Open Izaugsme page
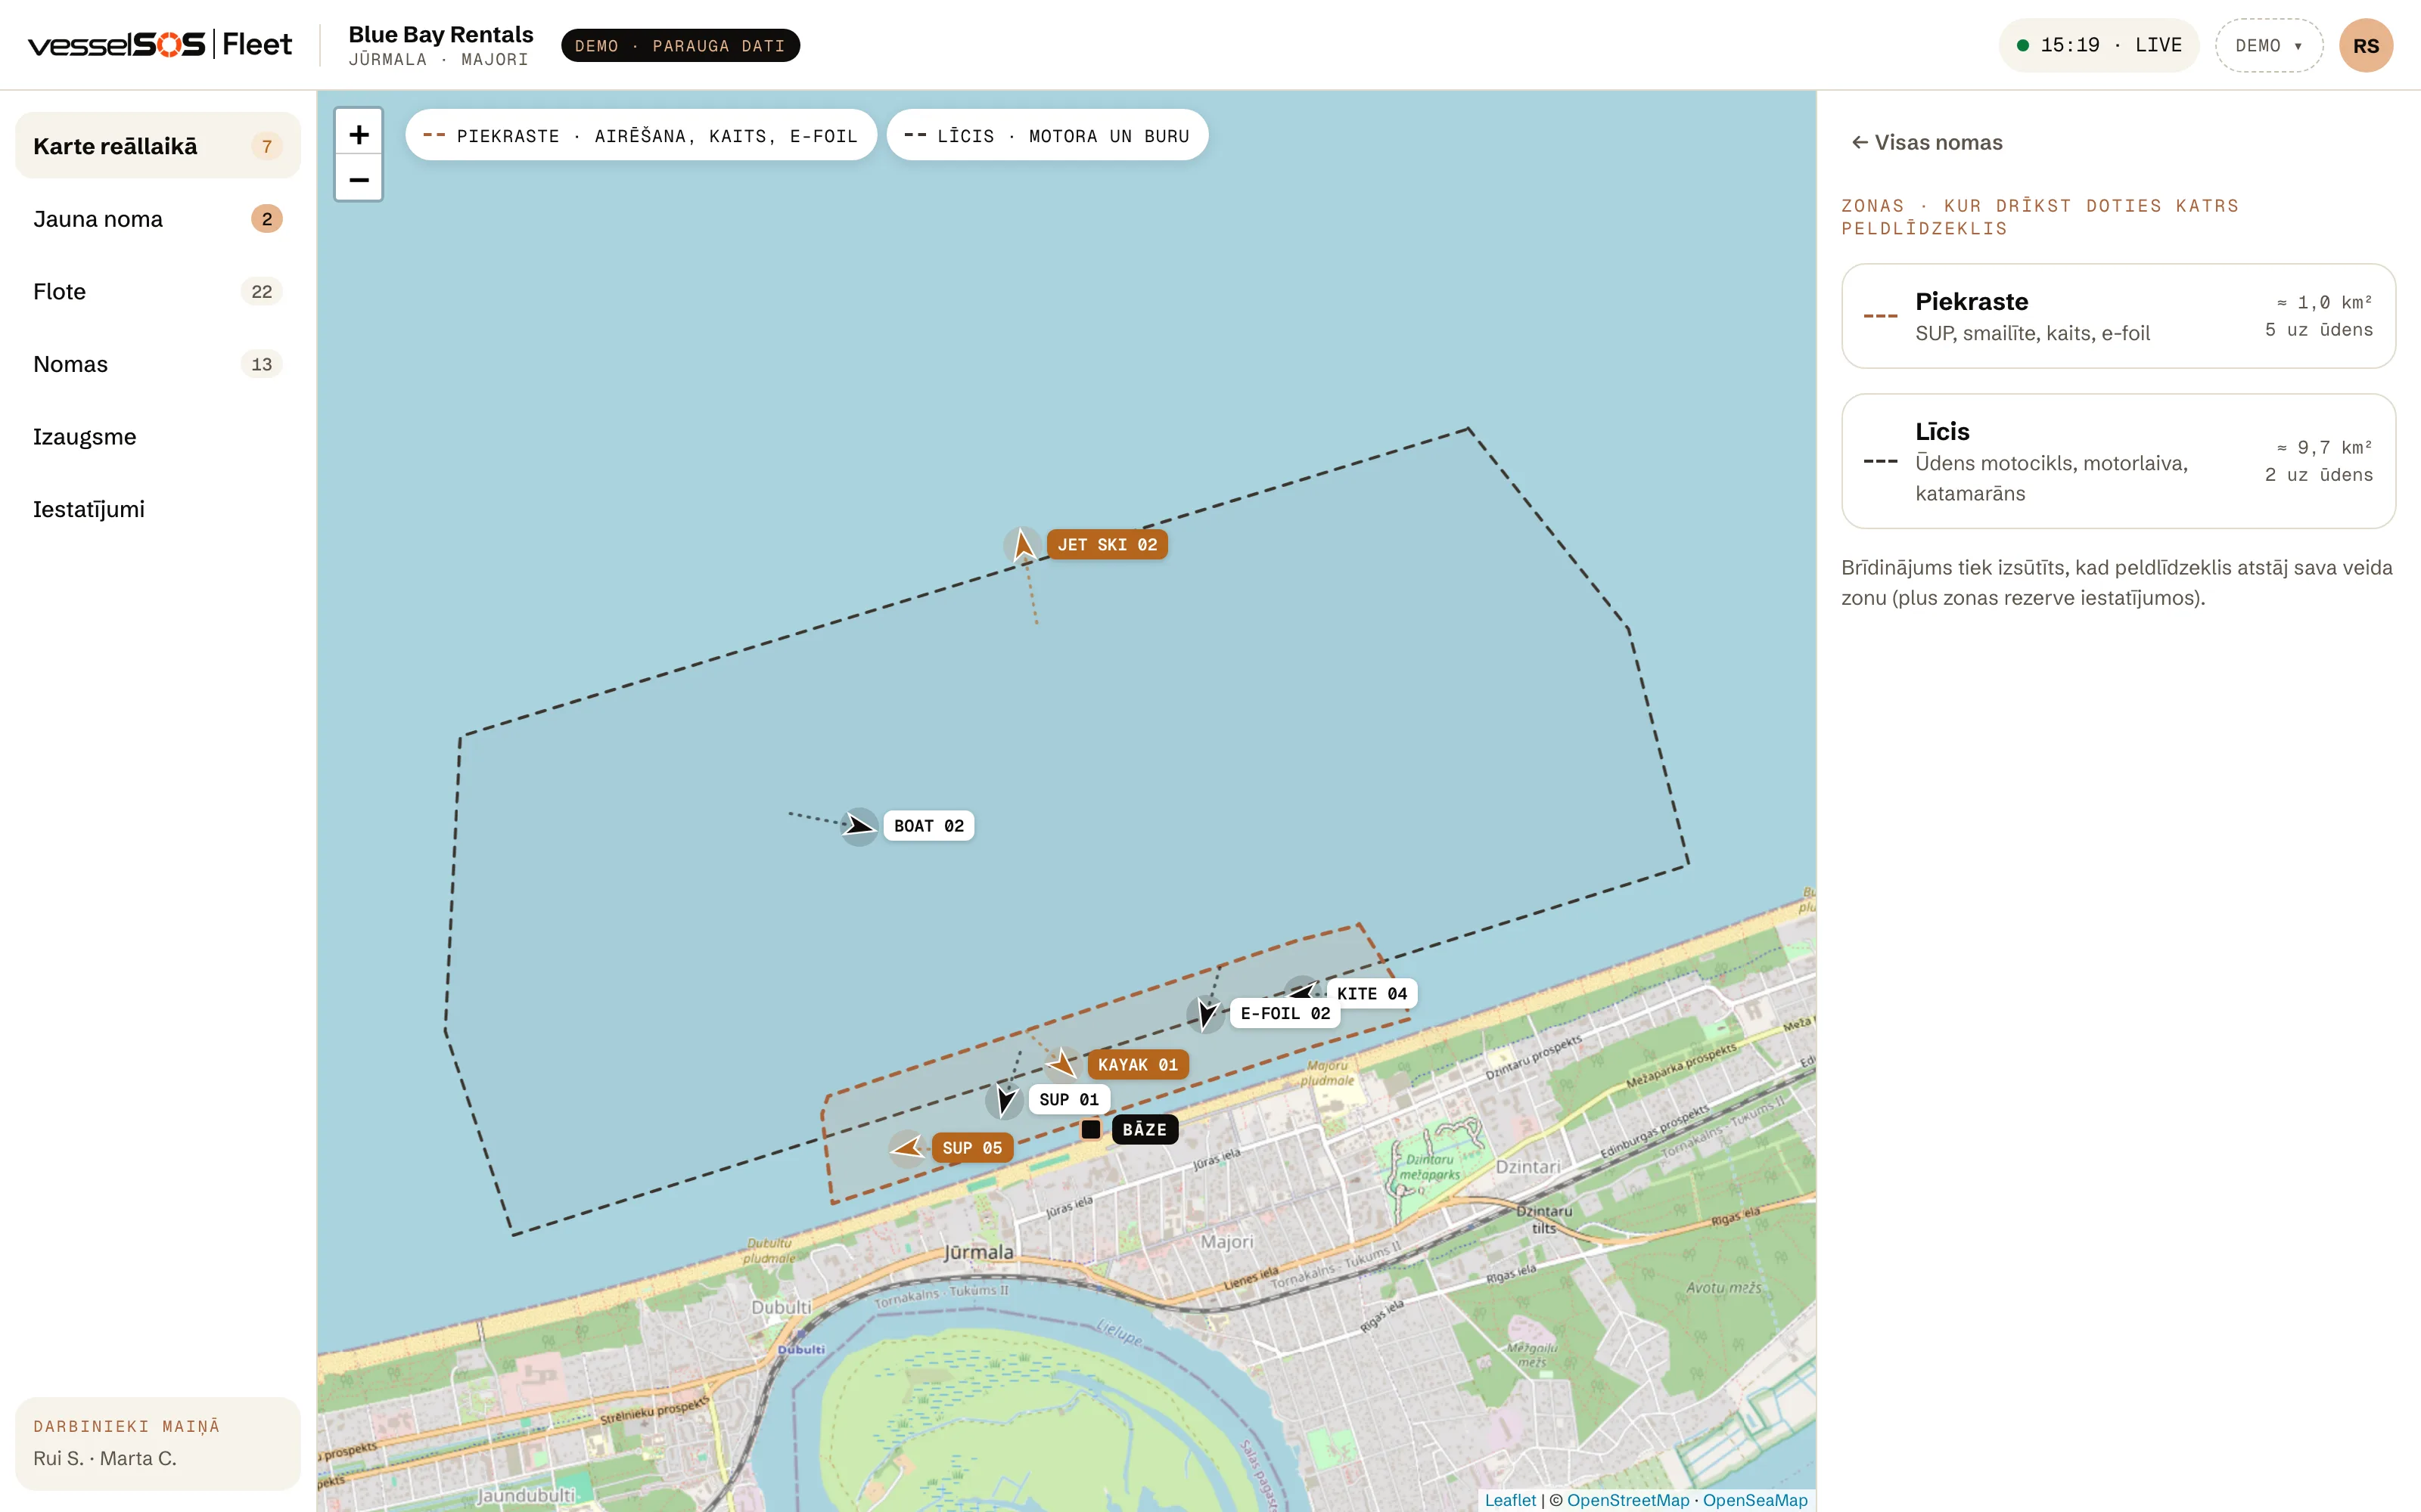This screenshot has width=2421, height=1512. (158, 437)
